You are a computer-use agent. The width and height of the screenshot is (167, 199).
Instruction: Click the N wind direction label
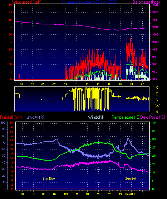coord(157,100)
